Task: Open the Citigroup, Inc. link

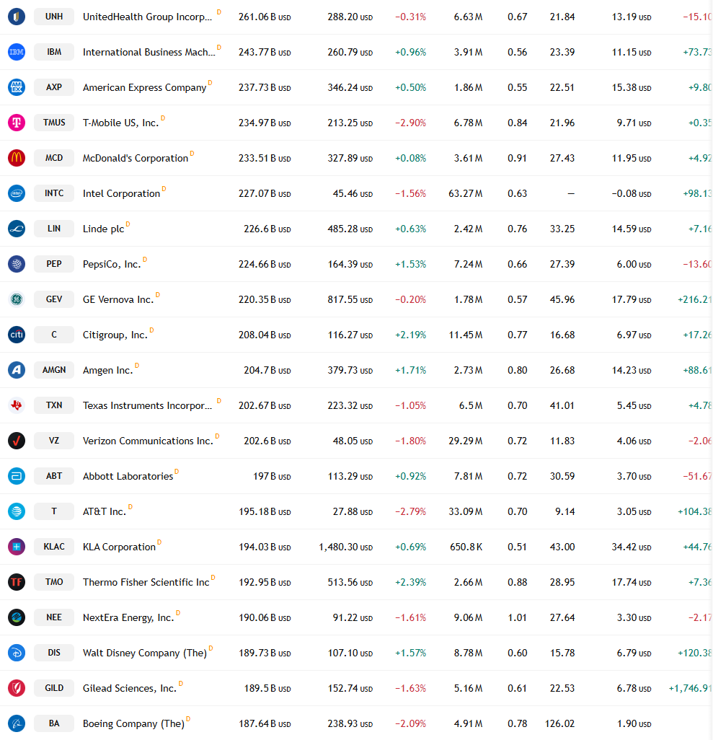Action: point(115,335)
